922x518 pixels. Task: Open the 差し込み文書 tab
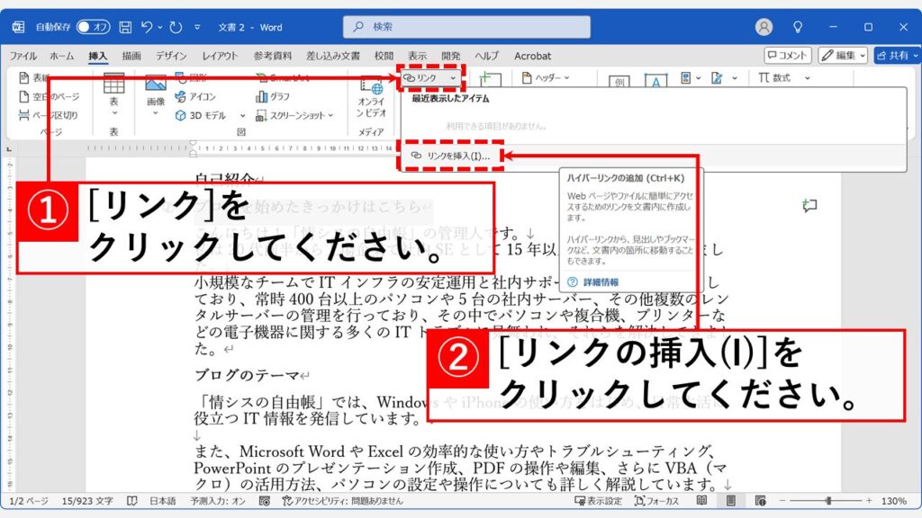coord(333,56)
